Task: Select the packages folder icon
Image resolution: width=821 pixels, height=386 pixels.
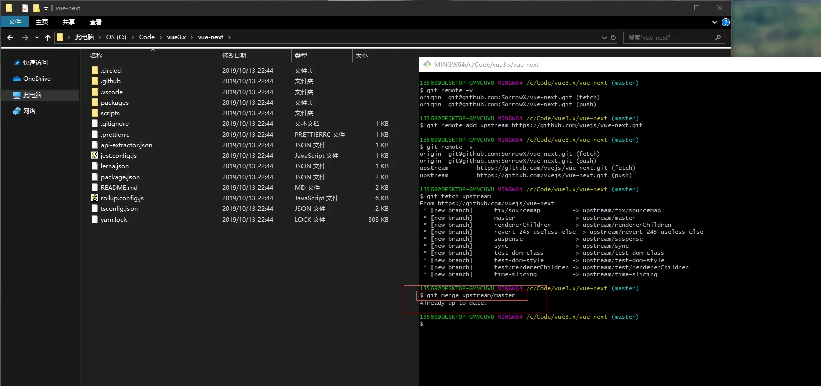Action: [x=95, y=102]
